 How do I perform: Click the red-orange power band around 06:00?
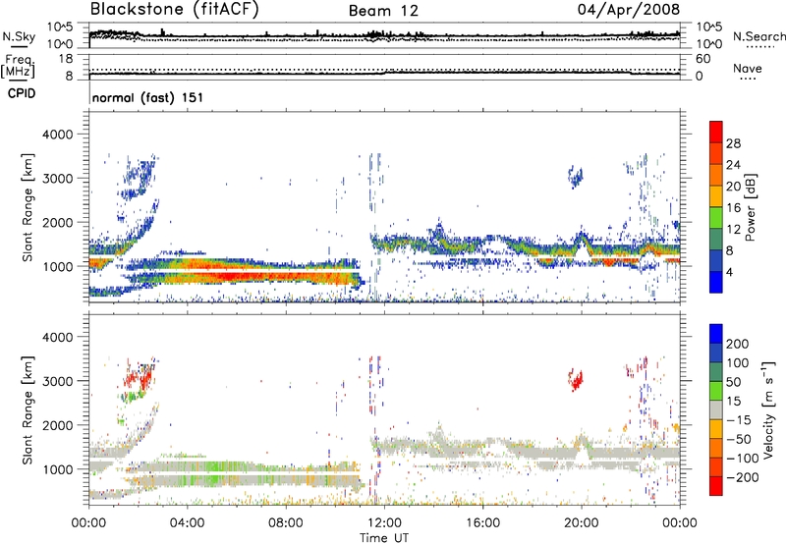(236, 276)
